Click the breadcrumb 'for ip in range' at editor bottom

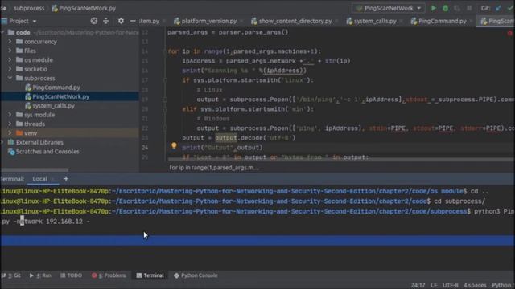tap(214, 168)
